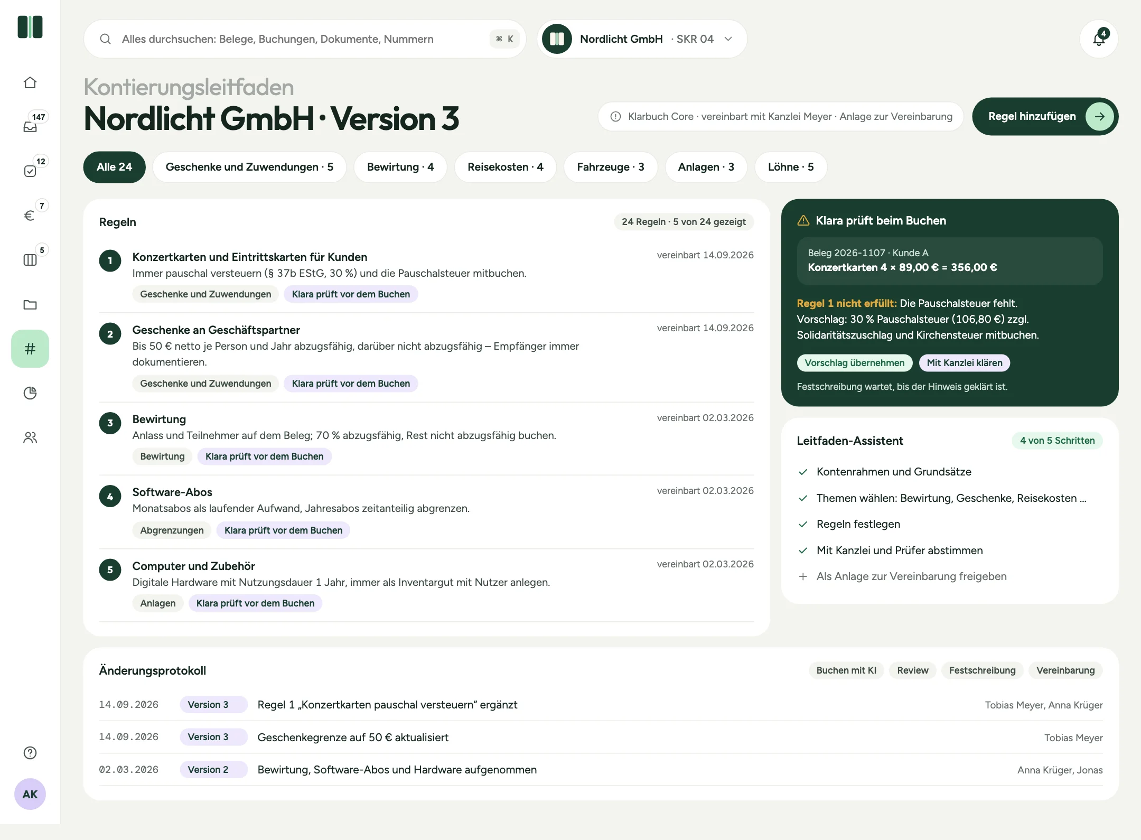Viewport: 1141px width, 840px height.
Task: Click the checkmark next to Regeln festlegen
Action: (803, 524)
